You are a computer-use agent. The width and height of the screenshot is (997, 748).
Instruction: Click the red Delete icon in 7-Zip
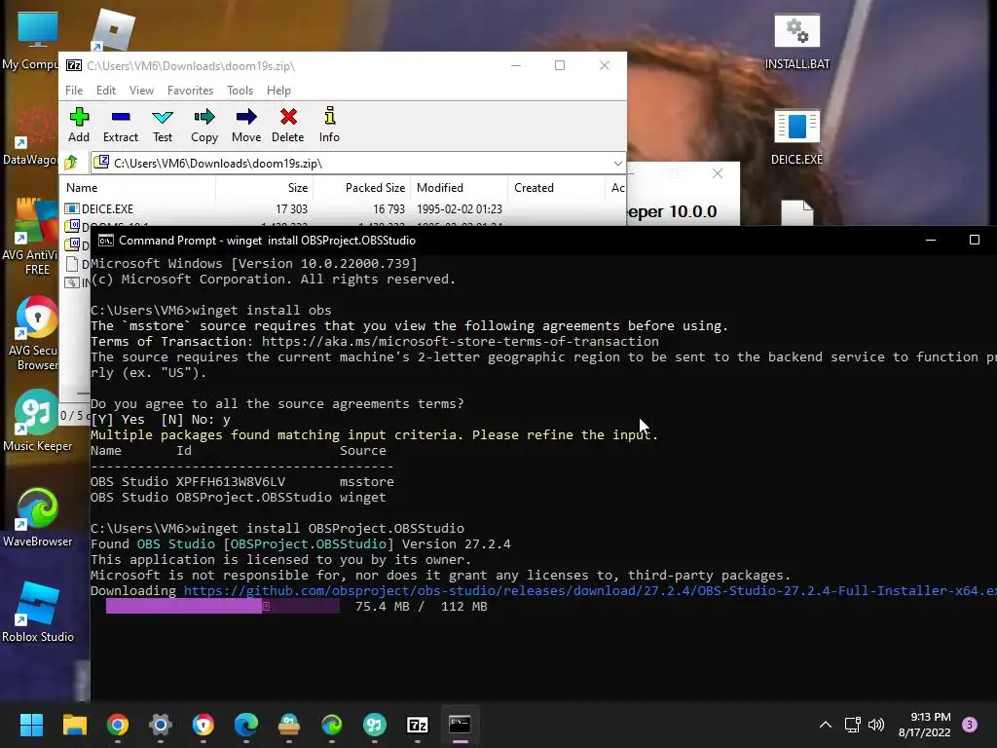[x=288, y=126]
